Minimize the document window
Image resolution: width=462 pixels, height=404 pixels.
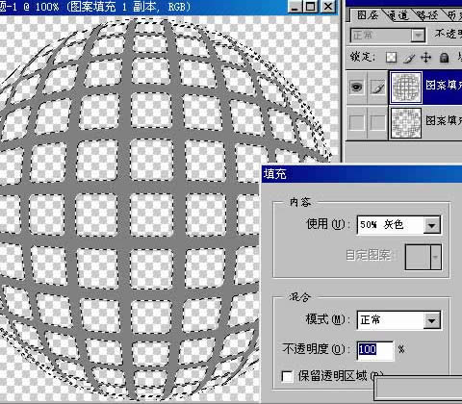295,6
